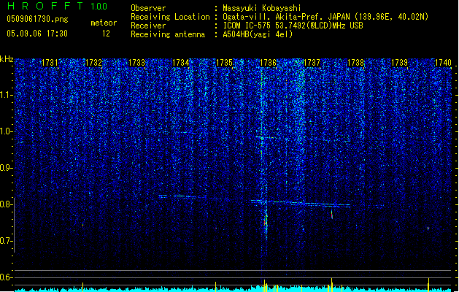Click the Receiver label
This screenshot has height=292, width=459.
148,26
